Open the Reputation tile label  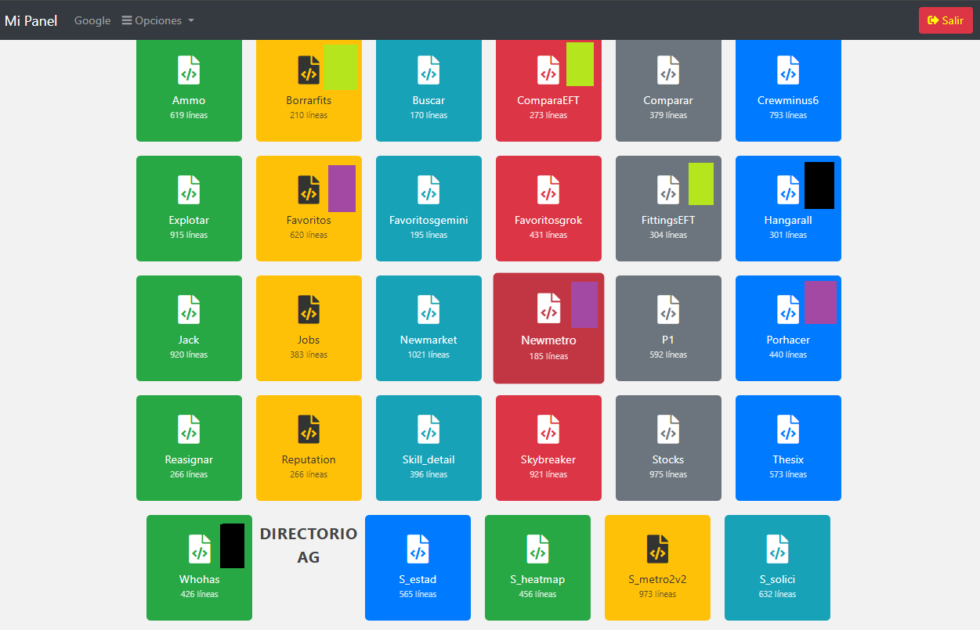[309, 459]
